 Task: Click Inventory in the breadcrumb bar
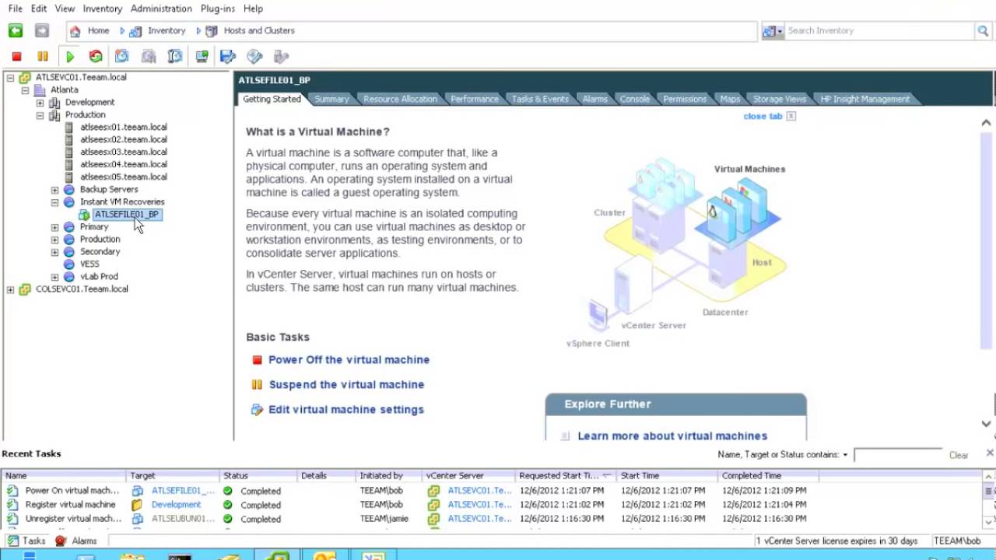(167, 31)
